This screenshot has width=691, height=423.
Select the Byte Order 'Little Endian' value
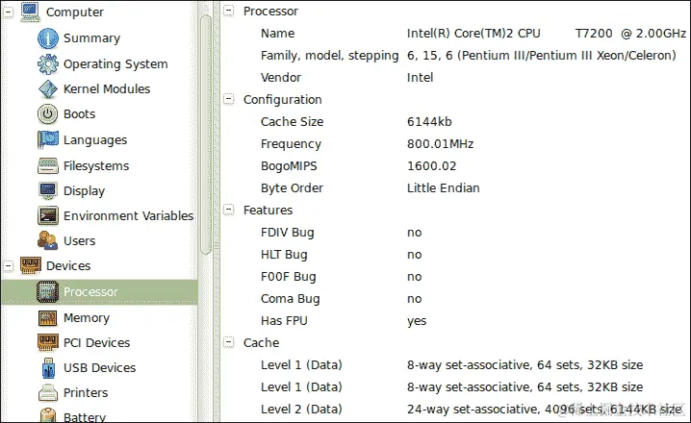444,188
